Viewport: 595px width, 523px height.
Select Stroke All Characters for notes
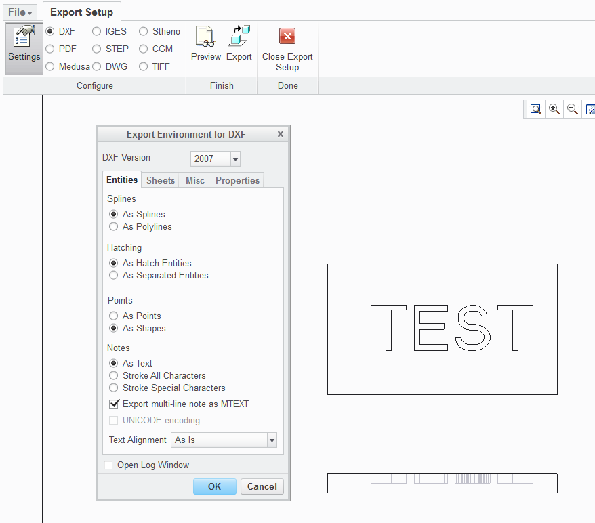[x=113, y=375]
